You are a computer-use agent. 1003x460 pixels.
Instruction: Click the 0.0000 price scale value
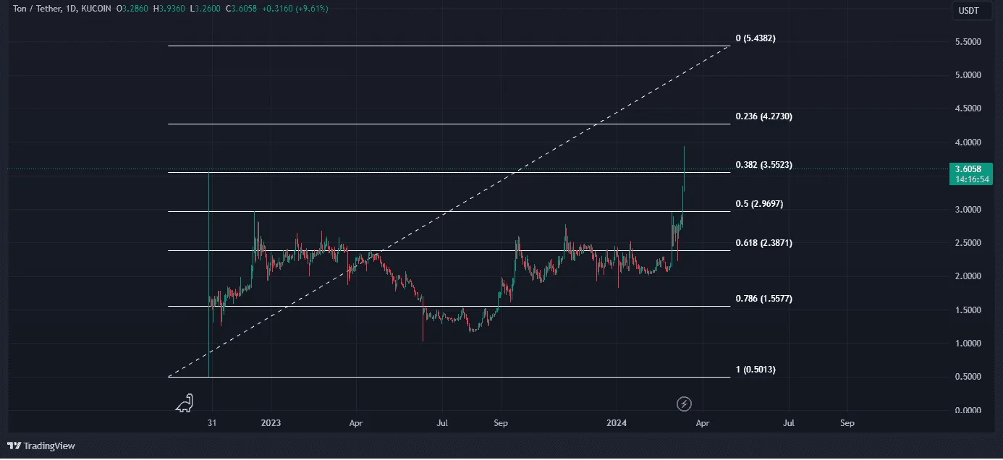coord(970,410)
